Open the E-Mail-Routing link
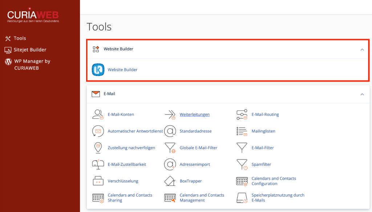This screenshot has height=212, width=372. (x=265, y=115)
